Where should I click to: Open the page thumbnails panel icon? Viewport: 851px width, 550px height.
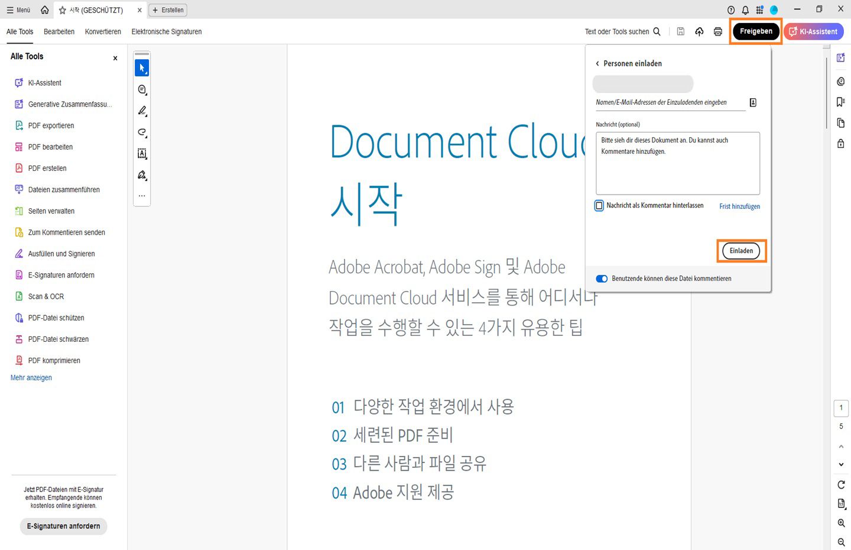[x=840, y=123]
